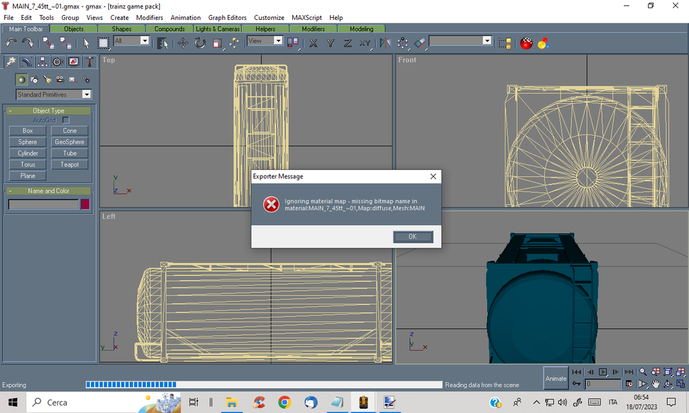
Task: Open the Modify command panel tab
Action: tap(26, 62)
